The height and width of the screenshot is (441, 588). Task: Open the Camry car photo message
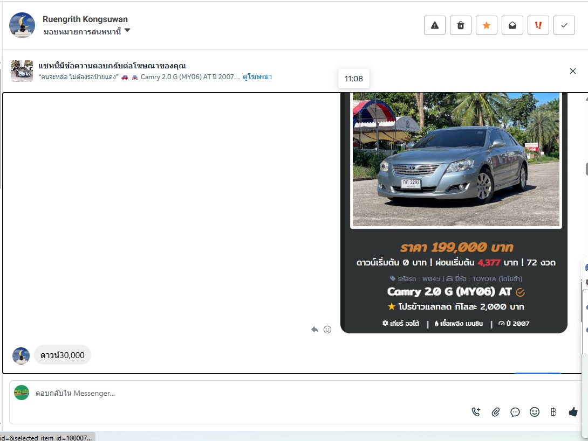point(456,160)
